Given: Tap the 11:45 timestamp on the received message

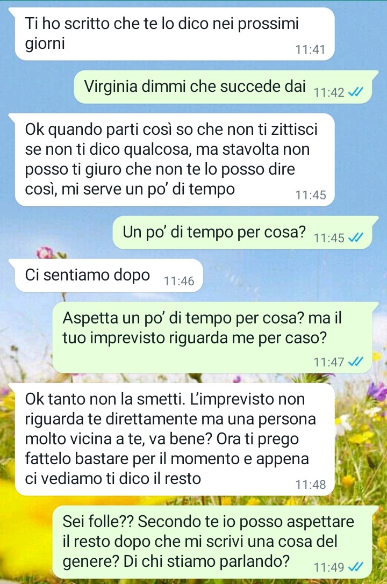Looking at the screenshot, I should [311, 195].
